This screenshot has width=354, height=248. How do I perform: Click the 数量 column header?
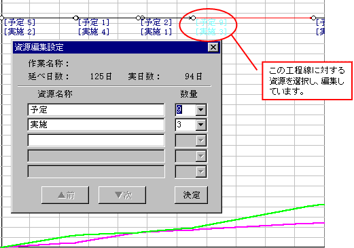coord(189,94)
